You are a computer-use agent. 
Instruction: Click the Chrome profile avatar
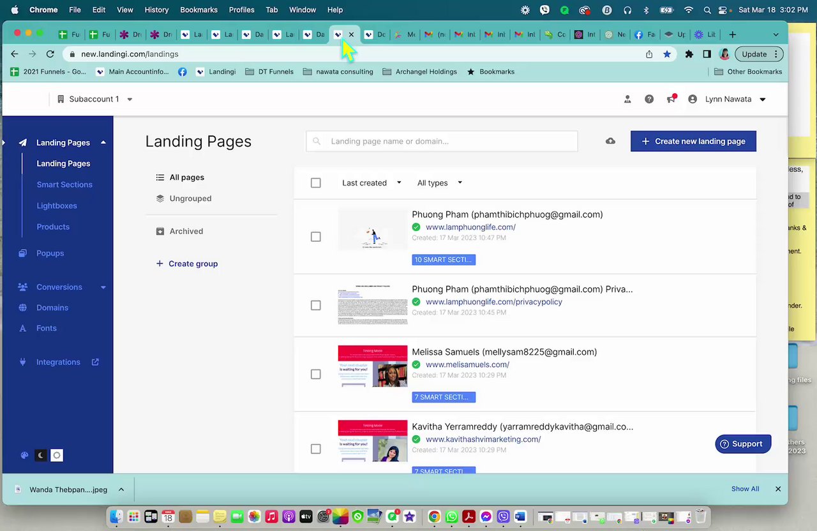pos(724,54)
